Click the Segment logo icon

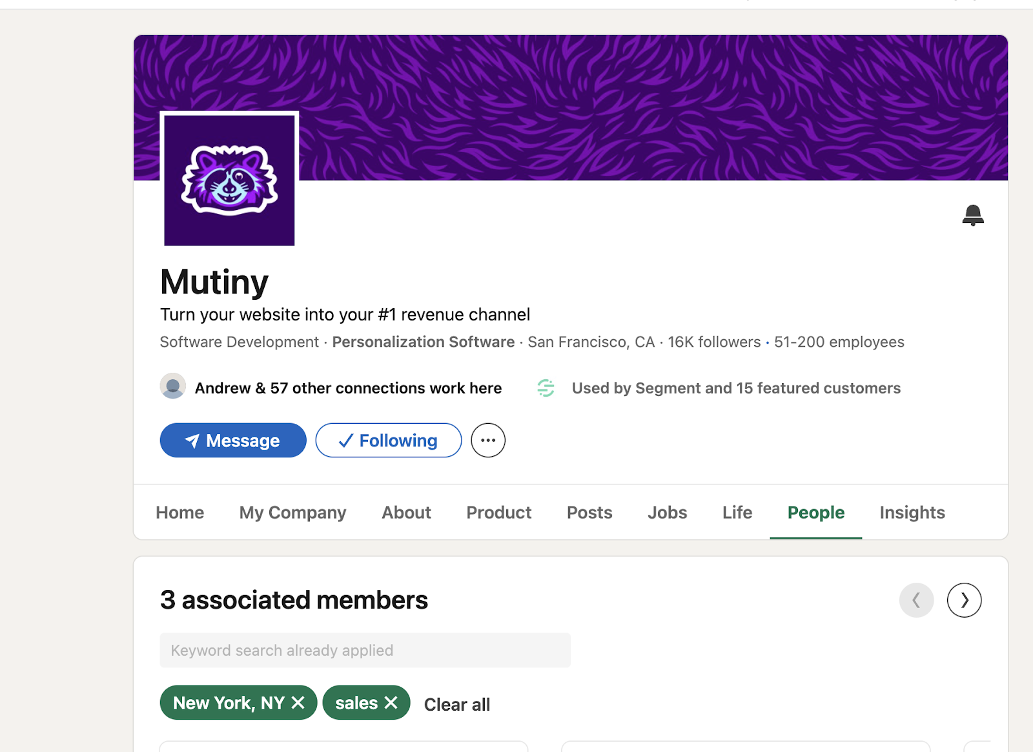point(546,388)
